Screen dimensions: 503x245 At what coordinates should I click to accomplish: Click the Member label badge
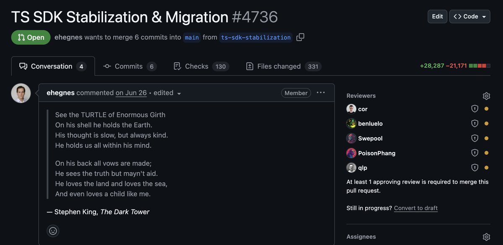point(296,93)
